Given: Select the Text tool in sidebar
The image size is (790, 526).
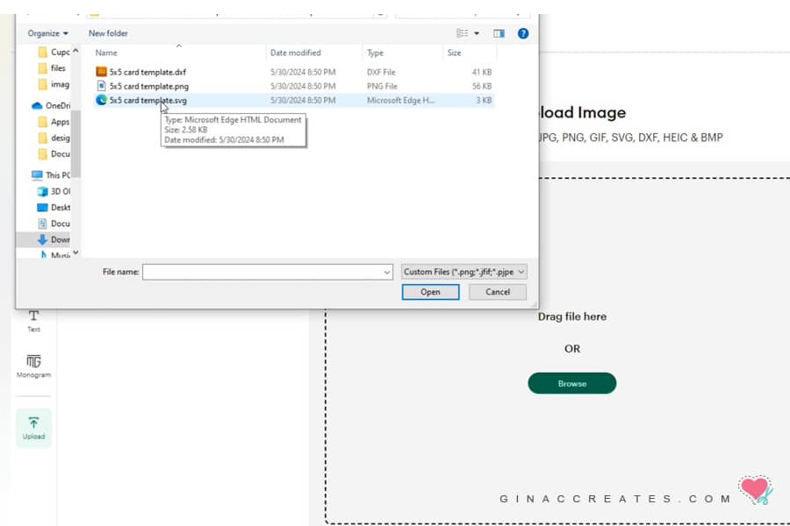Looking at the screenshot, I should point(33,321).
